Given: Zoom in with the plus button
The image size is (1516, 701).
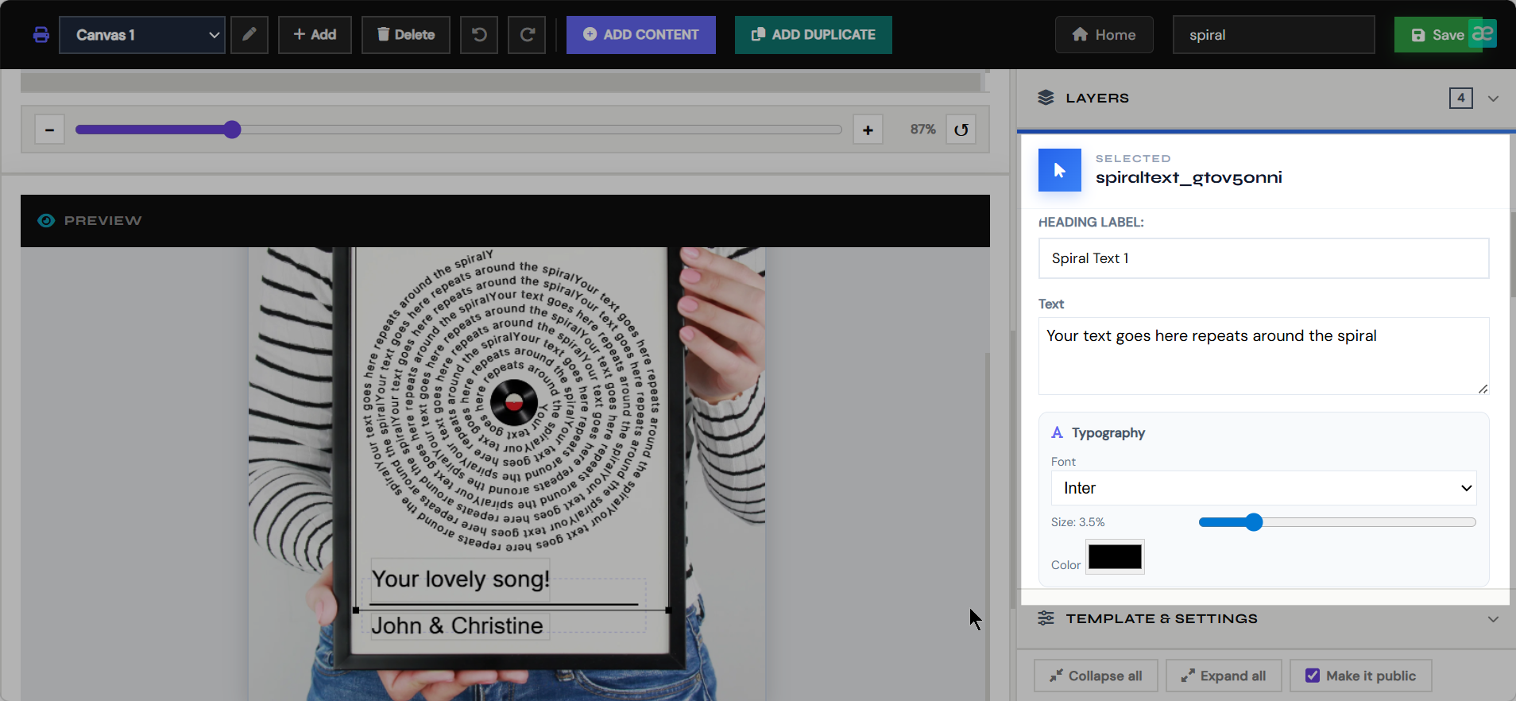Looking at the screenshot, I should pyautogui.click(x=868, y=130).
